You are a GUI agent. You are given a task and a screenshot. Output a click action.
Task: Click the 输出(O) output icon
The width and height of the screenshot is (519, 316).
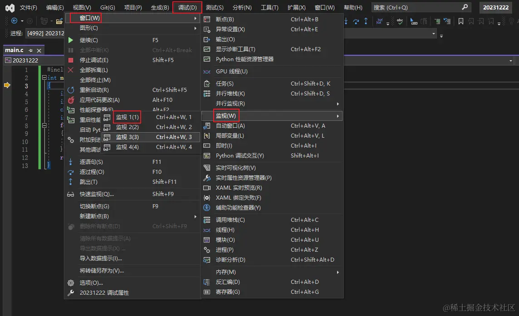click(x=207, y=39)
